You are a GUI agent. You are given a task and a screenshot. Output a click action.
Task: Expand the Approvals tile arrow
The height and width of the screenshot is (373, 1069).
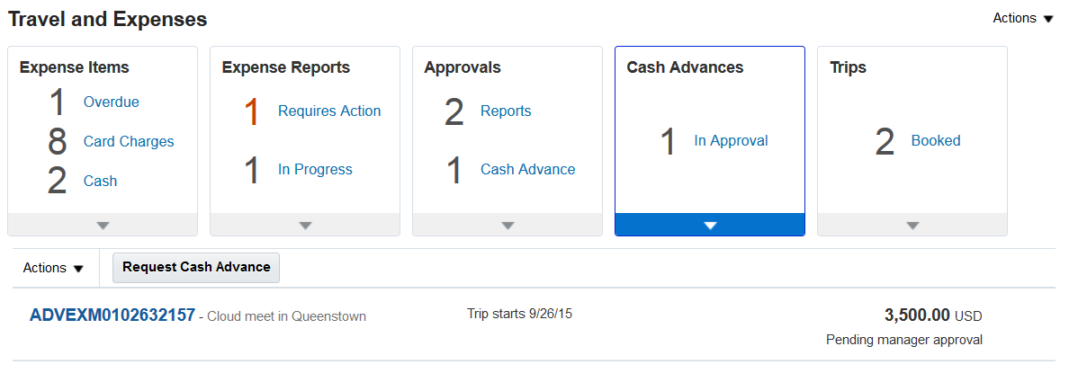pos(508,225)
